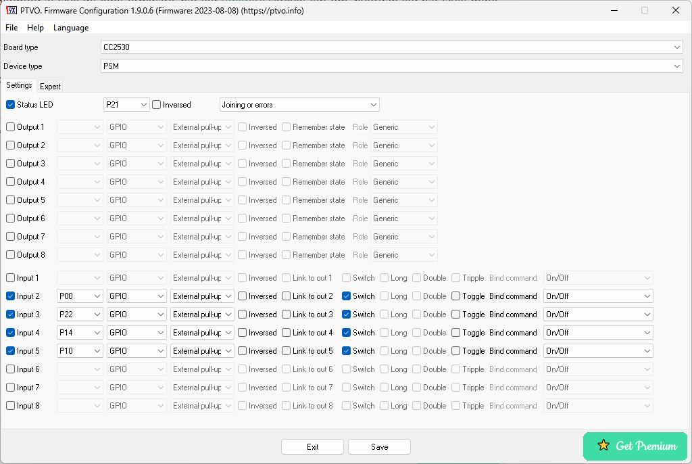This screenshot has width=692, height=464.
Task: Open the File menu
Action: pyautogui.click(x=11, y=28)
